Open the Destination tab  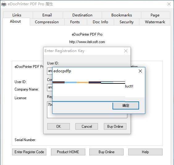point(82,15)
